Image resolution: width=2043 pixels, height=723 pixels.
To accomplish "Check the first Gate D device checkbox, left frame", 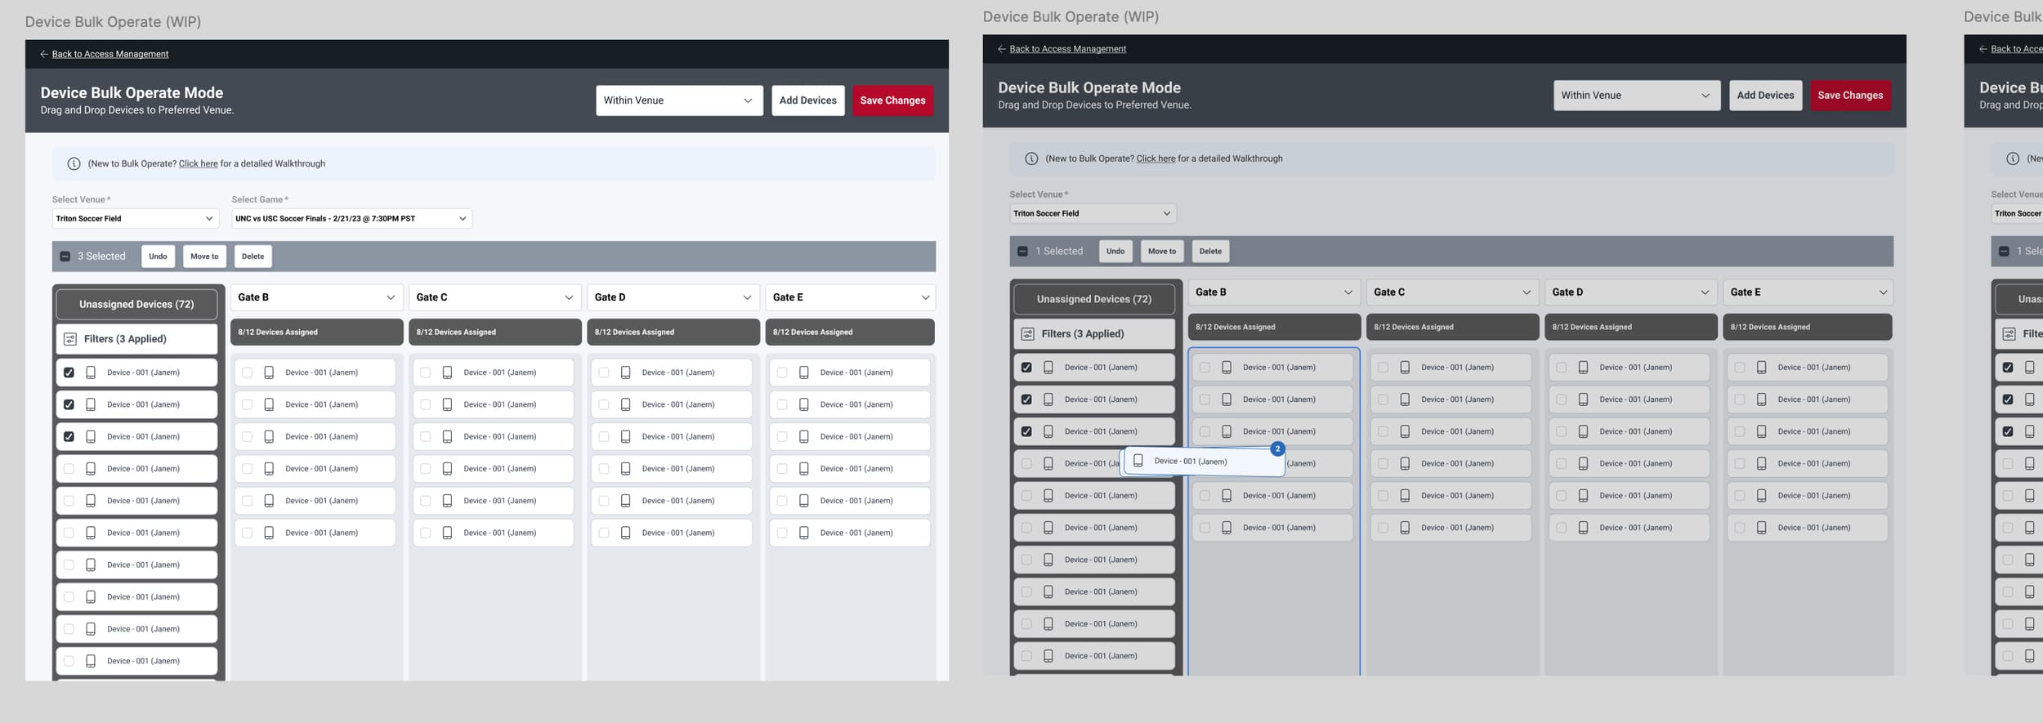I will point(603,373).
